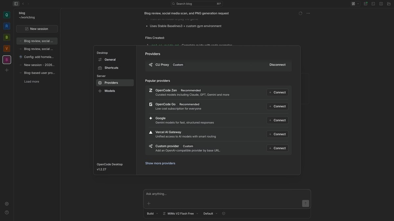Send the prompt with the arrow button

coord(305,204)
